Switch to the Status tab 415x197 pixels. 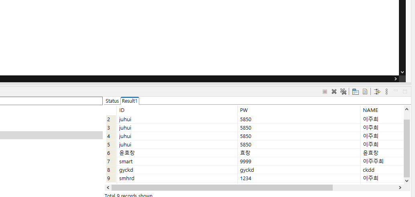pyautogui.click(x=112, y=101)
